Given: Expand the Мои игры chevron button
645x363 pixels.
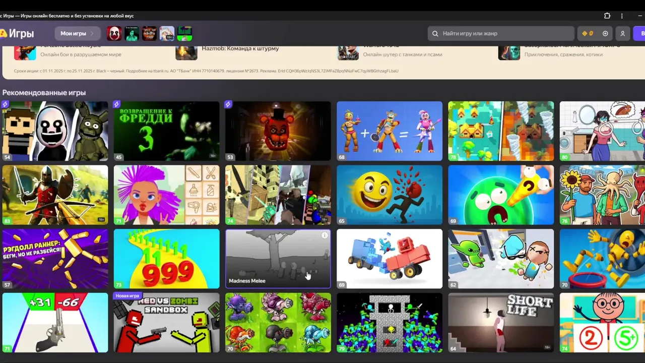Looking at the screenshot, I should (77, 34).
